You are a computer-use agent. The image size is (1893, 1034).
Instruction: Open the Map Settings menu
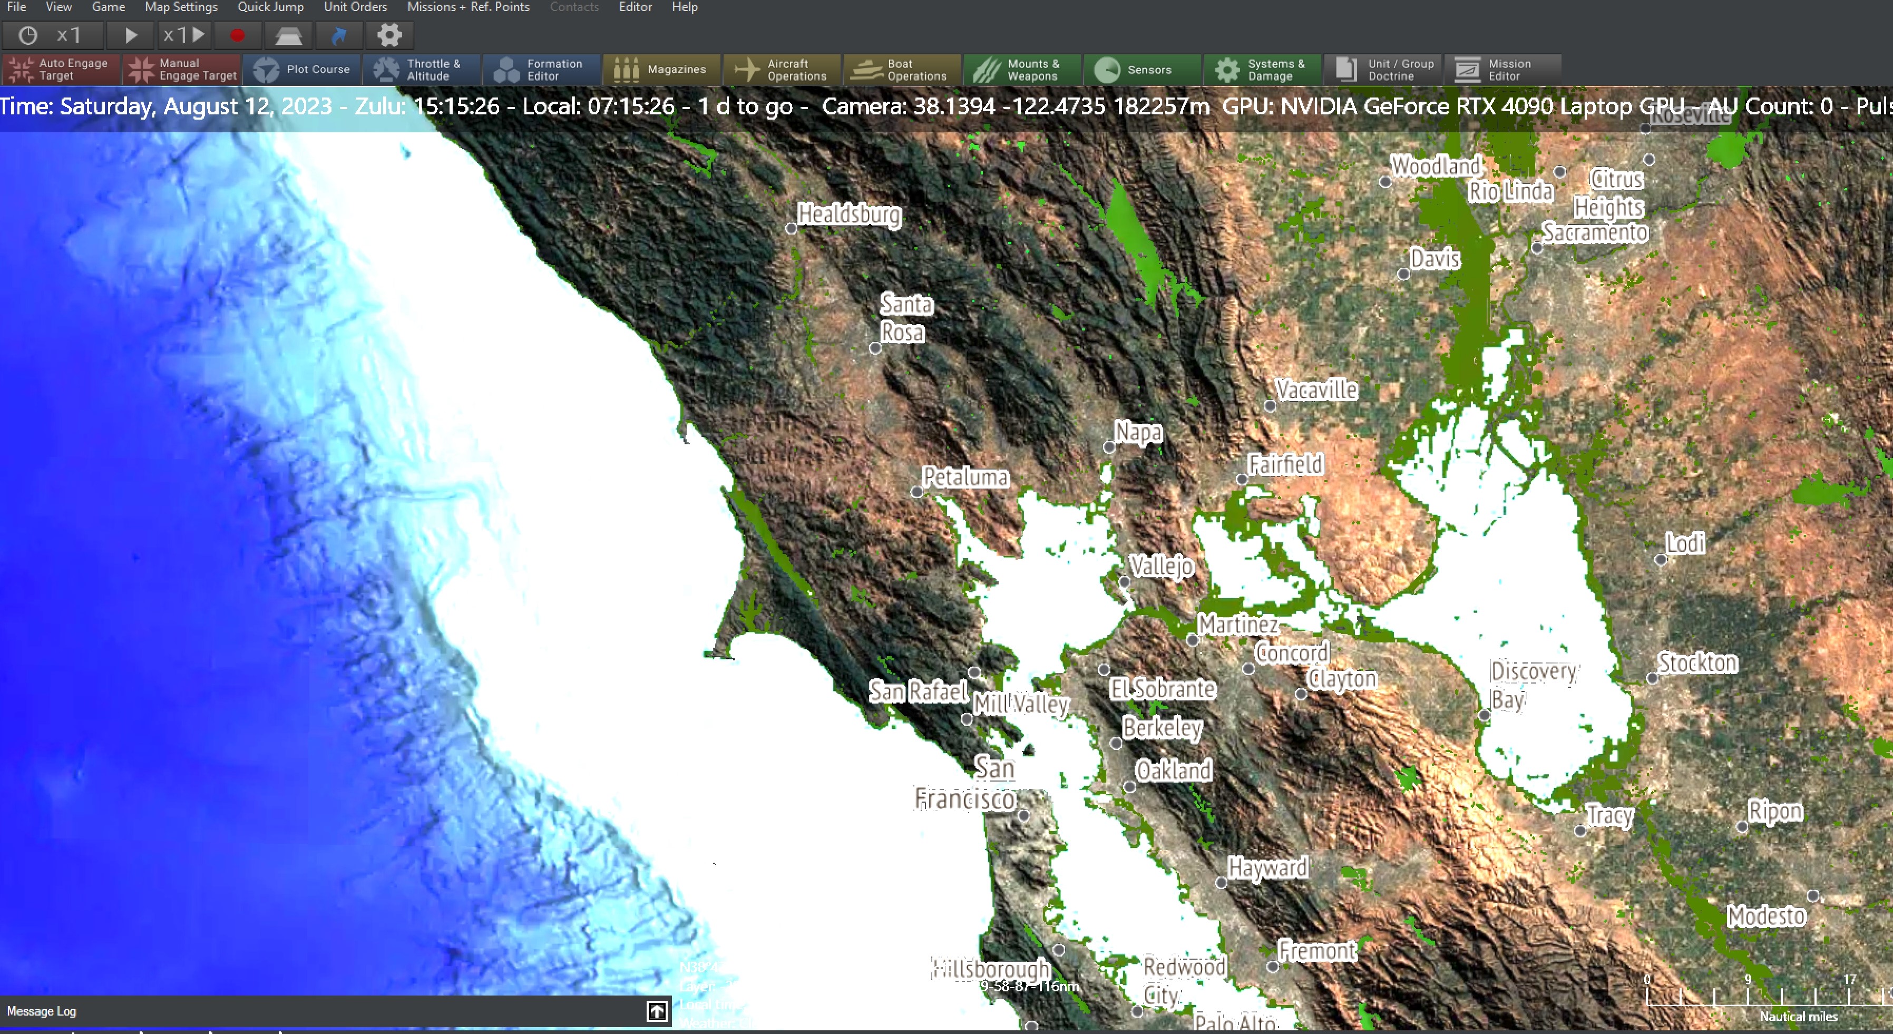point(180,7)
